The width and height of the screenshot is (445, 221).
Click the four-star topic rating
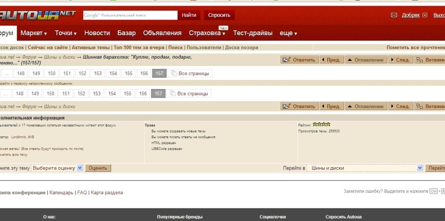pos(322,125)
